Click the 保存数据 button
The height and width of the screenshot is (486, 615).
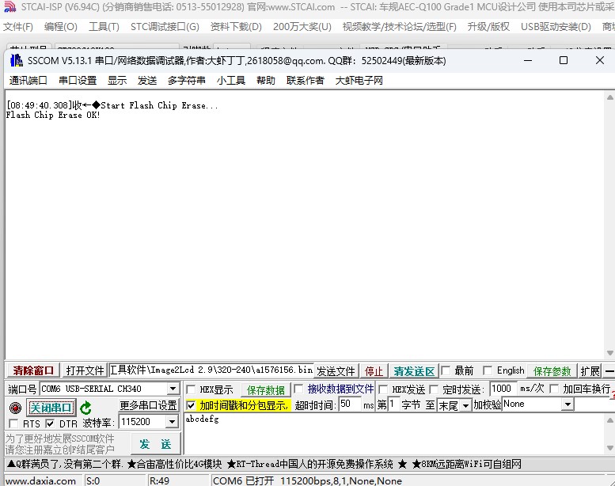click(265, 390)
